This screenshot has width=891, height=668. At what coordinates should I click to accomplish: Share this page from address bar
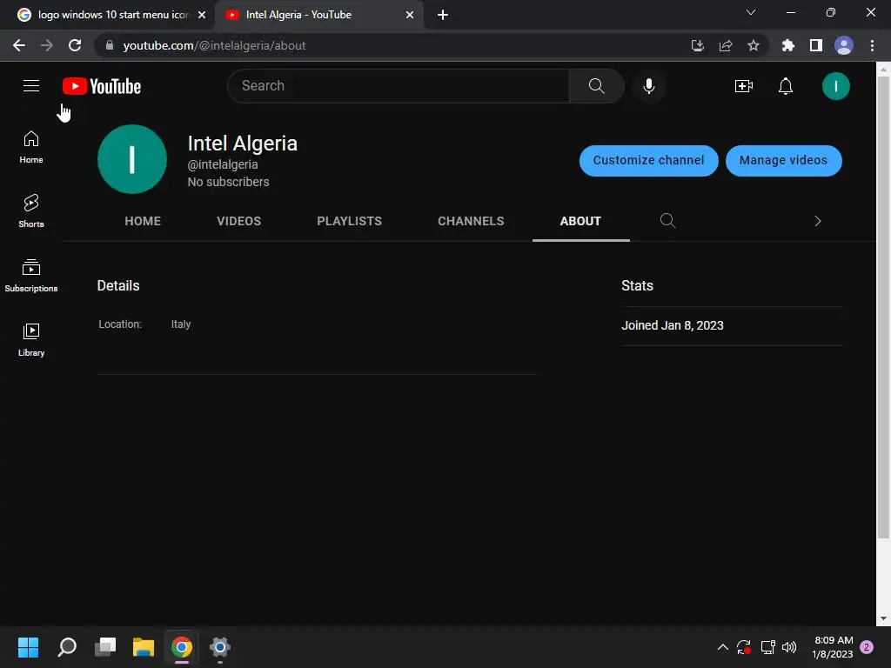pyautogui.click(x=725, y=45)
